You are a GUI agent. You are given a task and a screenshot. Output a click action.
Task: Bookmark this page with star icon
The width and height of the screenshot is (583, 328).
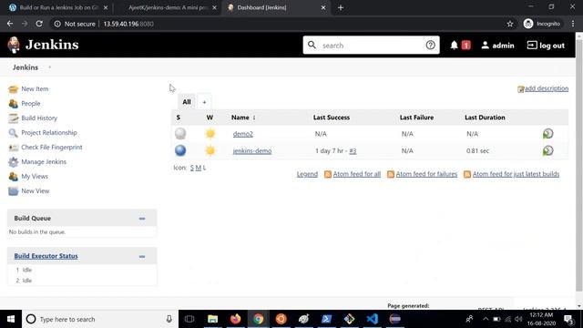click(x=510, y=24)
